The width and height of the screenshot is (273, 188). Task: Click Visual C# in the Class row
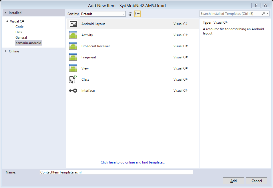pos(180,79)
